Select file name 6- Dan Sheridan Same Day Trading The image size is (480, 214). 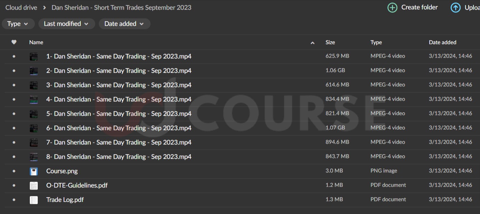click(119, 128)
